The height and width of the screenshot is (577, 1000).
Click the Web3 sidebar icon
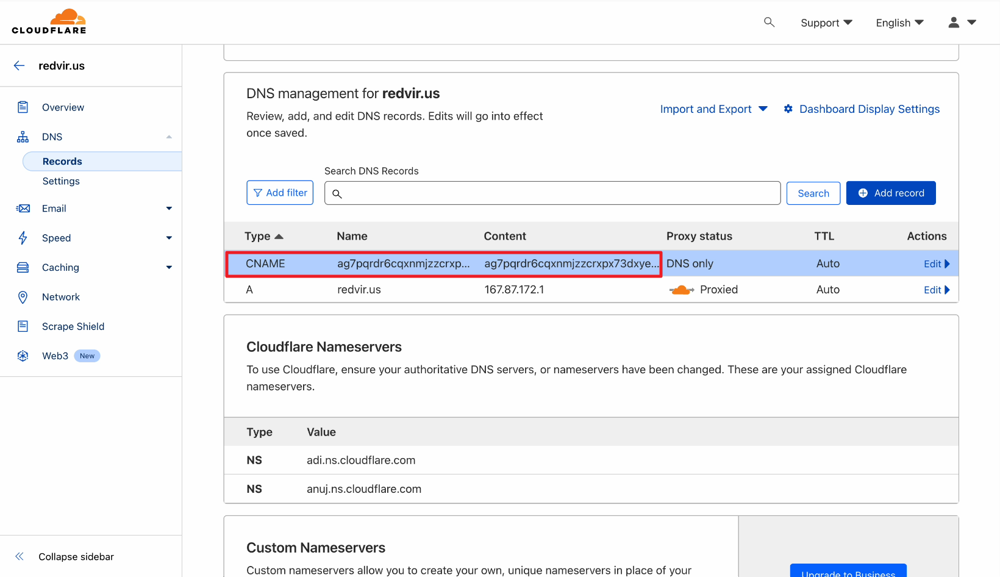tap(23, 356)
